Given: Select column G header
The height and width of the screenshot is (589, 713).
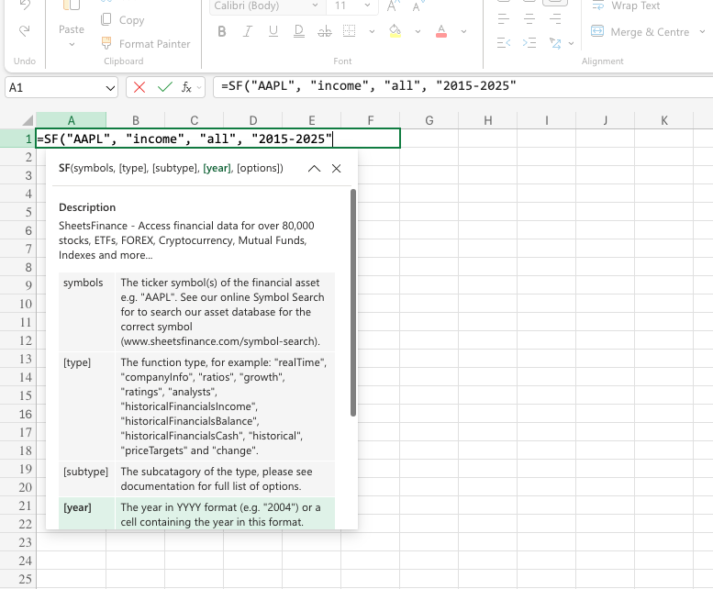Looking at the screenshot, I should coord(429,120).
